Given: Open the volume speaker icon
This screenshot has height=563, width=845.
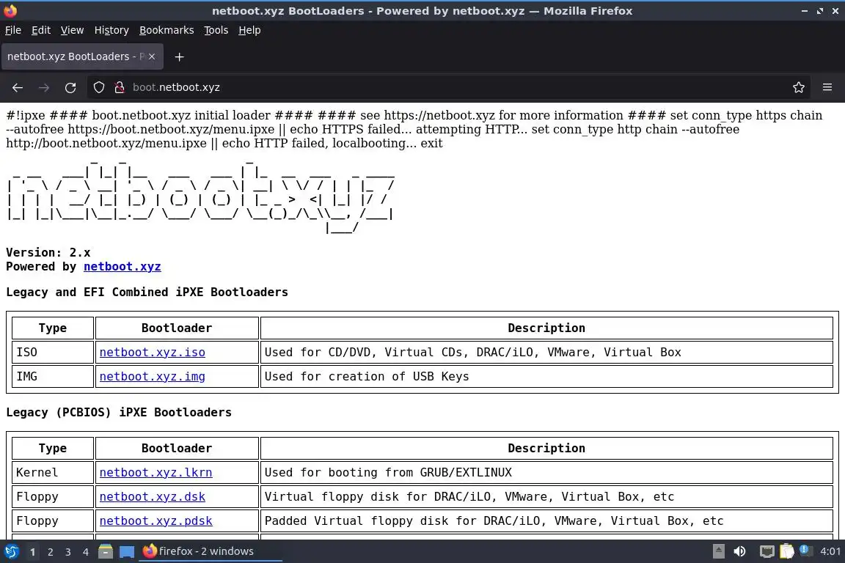Looking at the screenshot, I should 740,551.
